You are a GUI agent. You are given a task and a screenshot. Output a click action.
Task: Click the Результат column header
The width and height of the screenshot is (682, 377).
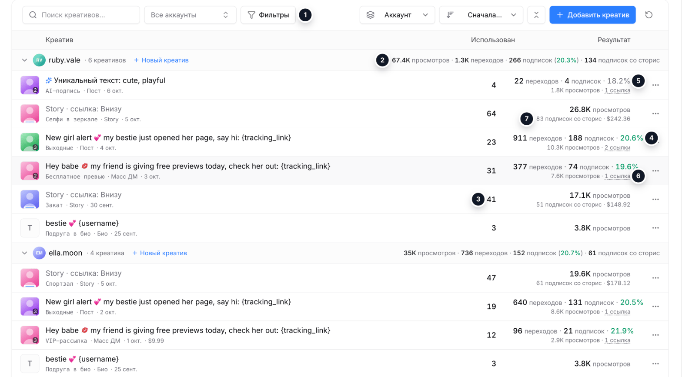[x=614, y=40]
